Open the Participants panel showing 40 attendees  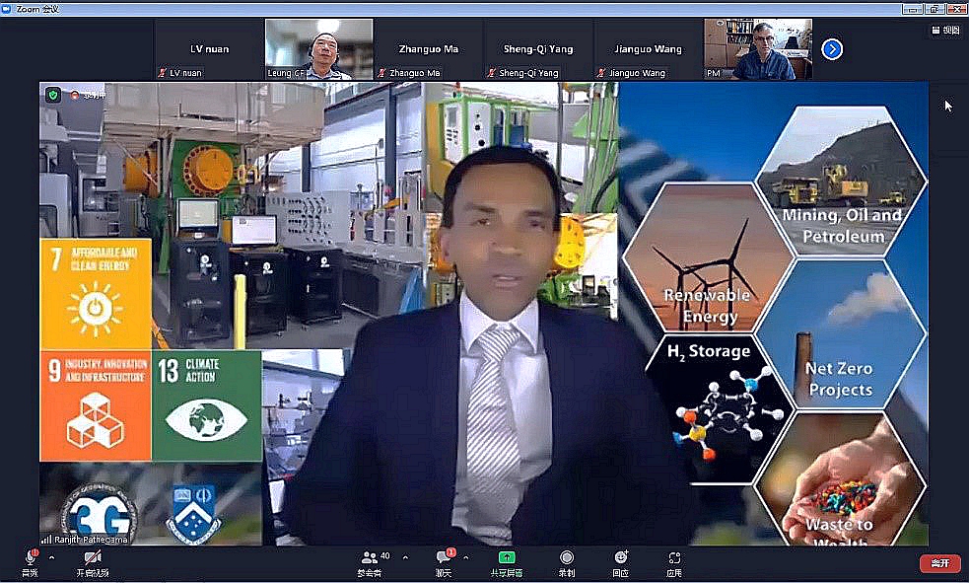(x=372, y=559)
